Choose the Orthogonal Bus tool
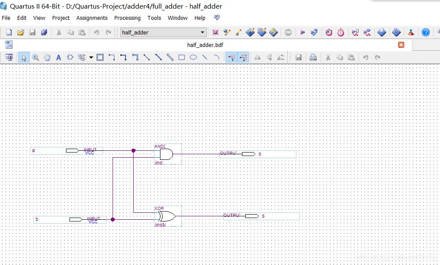The height and width of the screenshot is (265, 440). [123, 57]
